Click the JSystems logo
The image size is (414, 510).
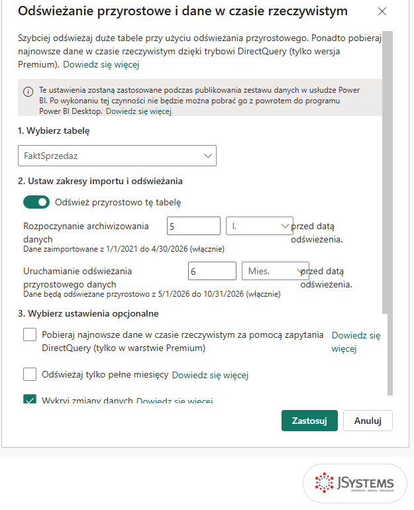click(355, 483)
